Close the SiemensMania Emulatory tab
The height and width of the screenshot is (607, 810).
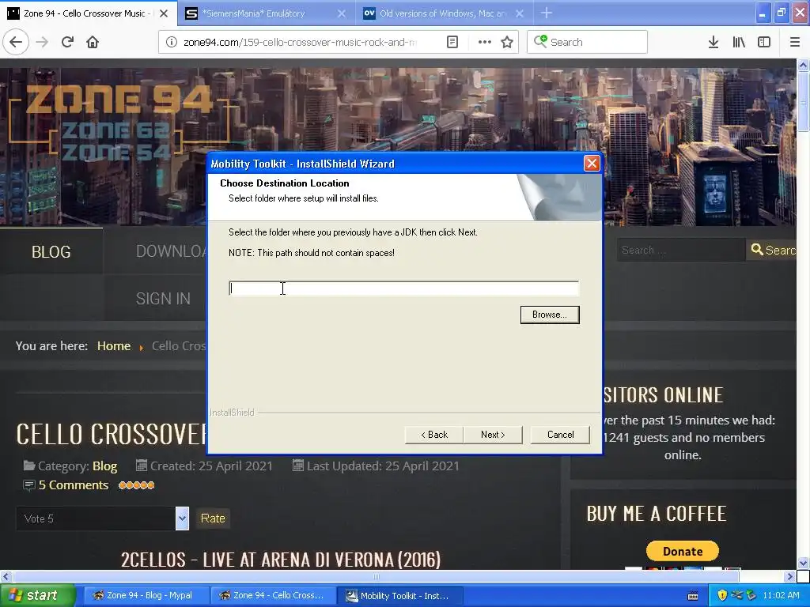pos(342,13)
